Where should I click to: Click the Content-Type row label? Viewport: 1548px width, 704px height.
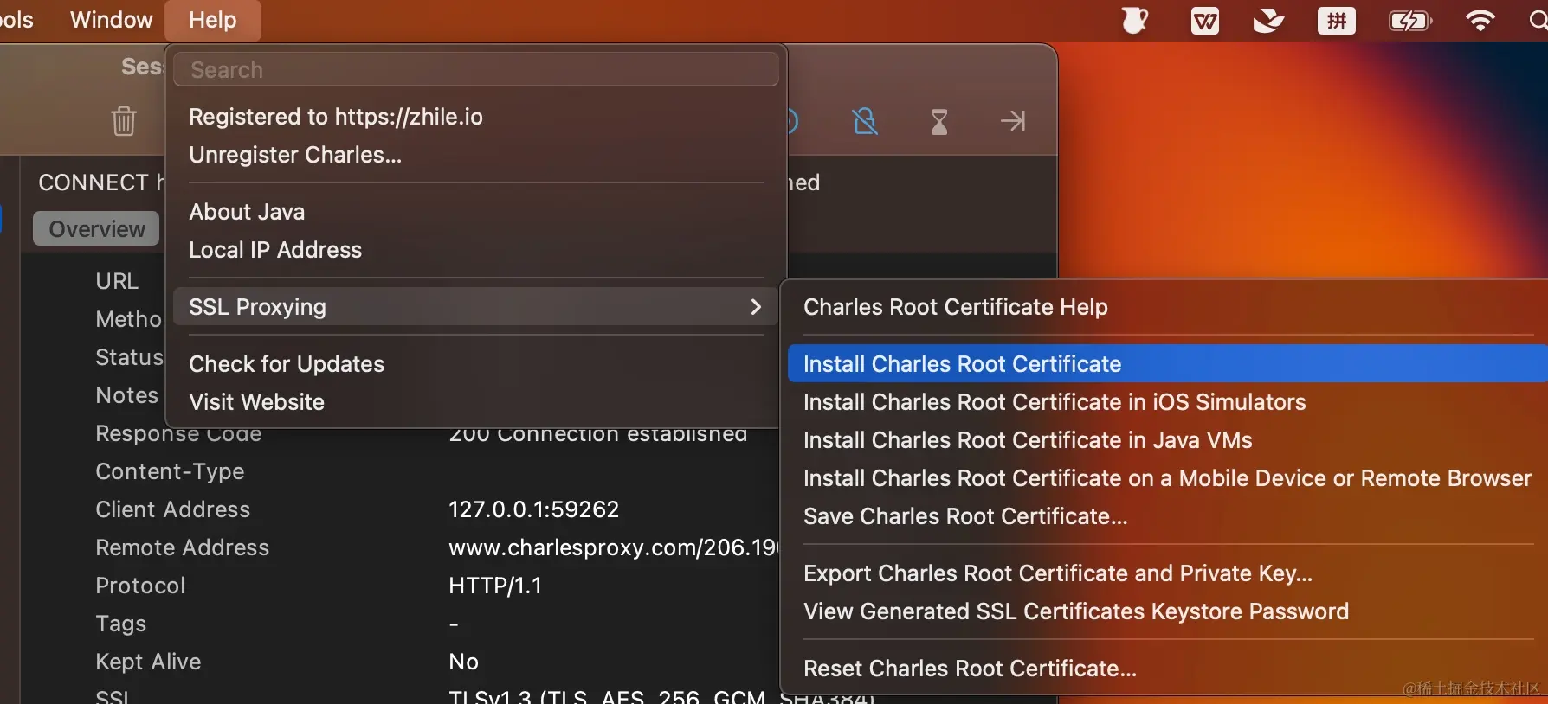pyautogui.click(x=170, y=471)
